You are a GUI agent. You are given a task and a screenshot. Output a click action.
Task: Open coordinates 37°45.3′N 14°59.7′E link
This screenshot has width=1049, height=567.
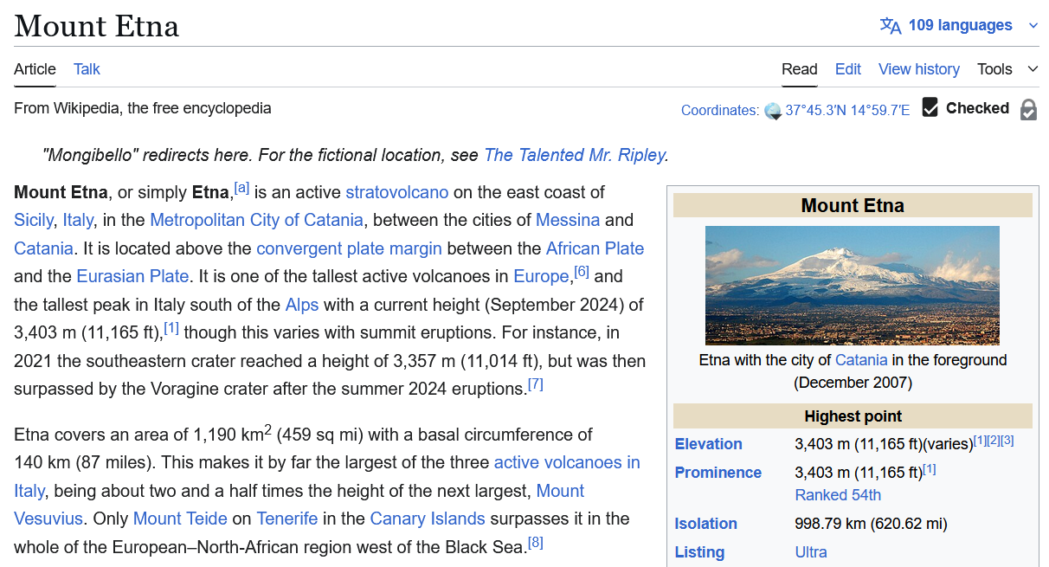(847, 111)
